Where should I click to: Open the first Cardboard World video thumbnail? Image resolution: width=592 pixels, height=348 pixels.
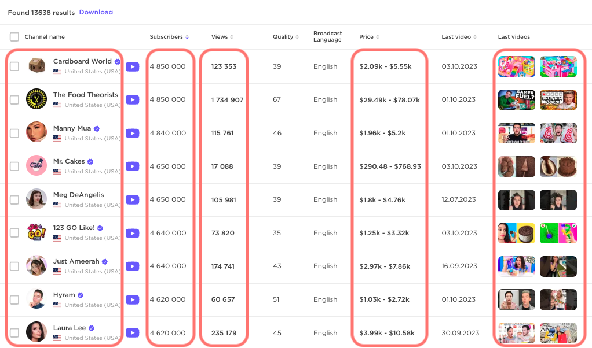(x=517, y=66)
